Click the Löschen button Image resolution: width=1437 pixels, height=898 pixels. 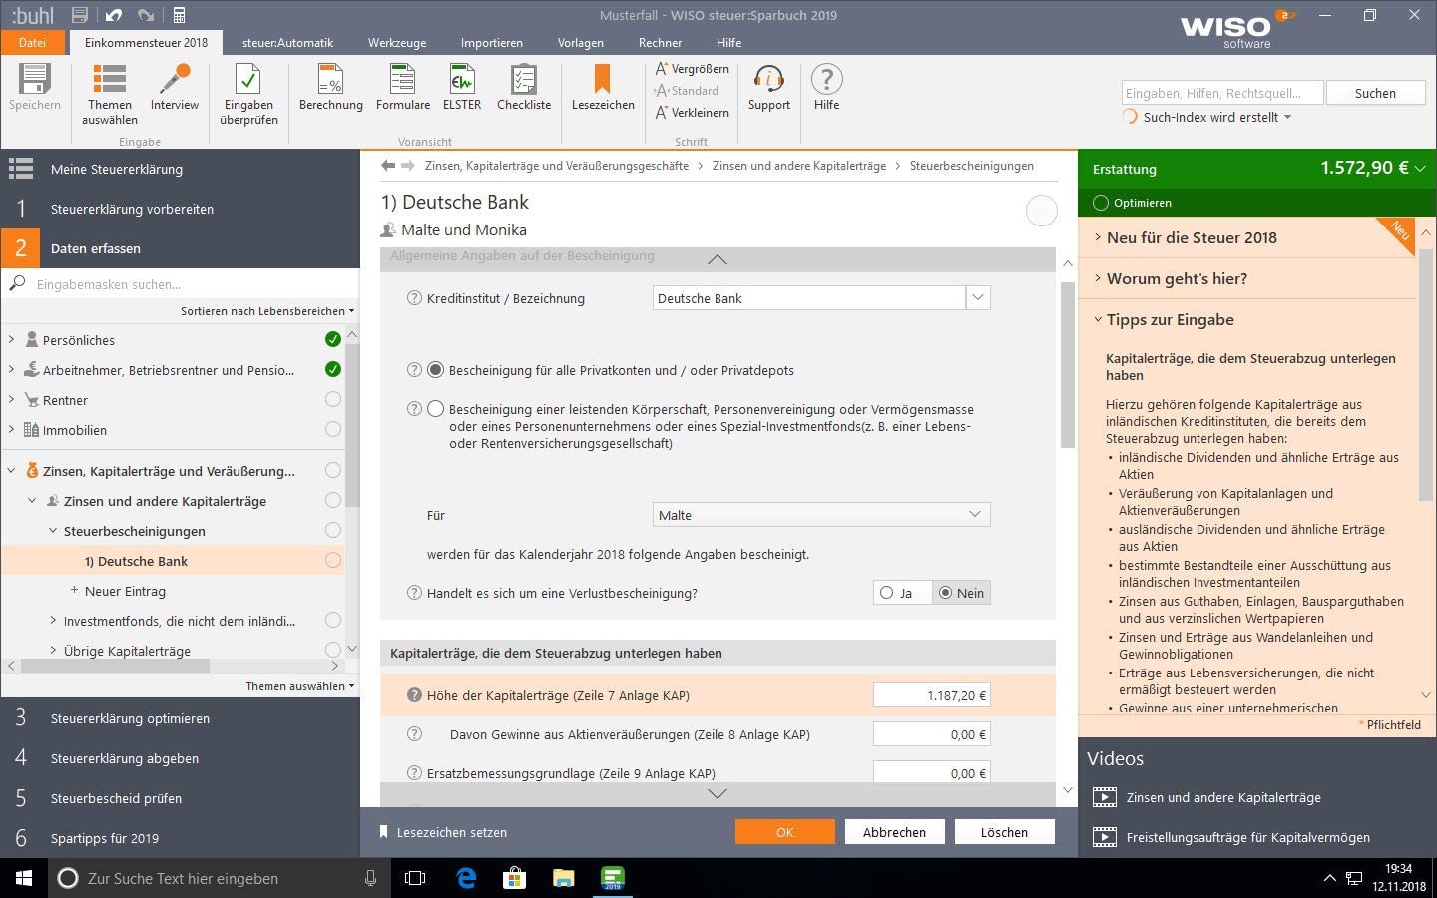coord(1004,832)
